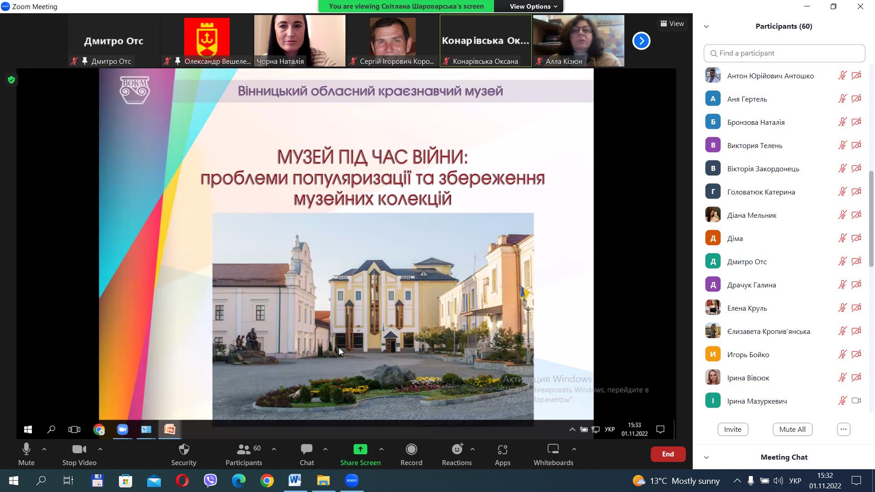Open the Security shield icon
The image size is (875, 492).
[184, 450]
